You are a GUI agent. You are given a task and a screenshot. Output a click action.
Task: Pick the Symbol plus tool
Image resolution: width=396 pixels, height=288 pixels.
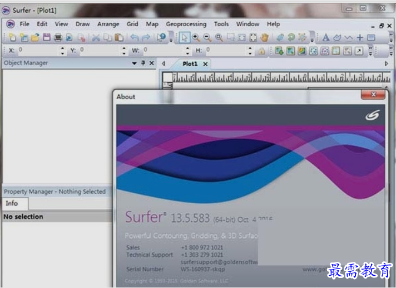tap(360, 37)
